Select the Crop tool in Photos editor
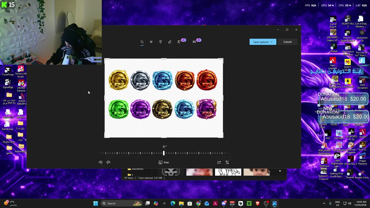 coord(142,42)
